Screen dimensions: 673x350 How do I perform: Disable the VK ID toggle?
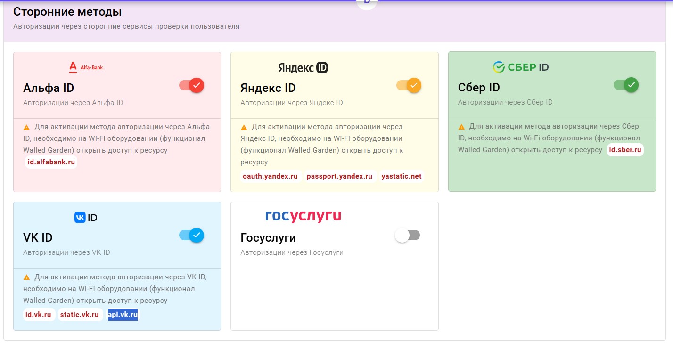coord(191,235)
